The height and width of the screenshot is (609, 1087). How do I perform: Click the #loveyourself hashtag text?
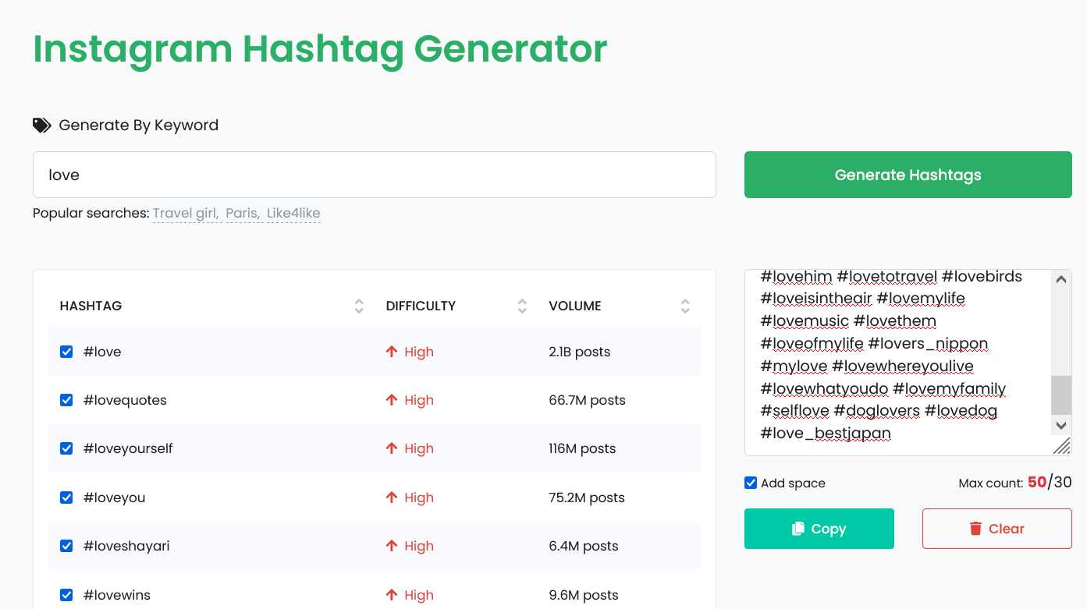click(128, 448)
